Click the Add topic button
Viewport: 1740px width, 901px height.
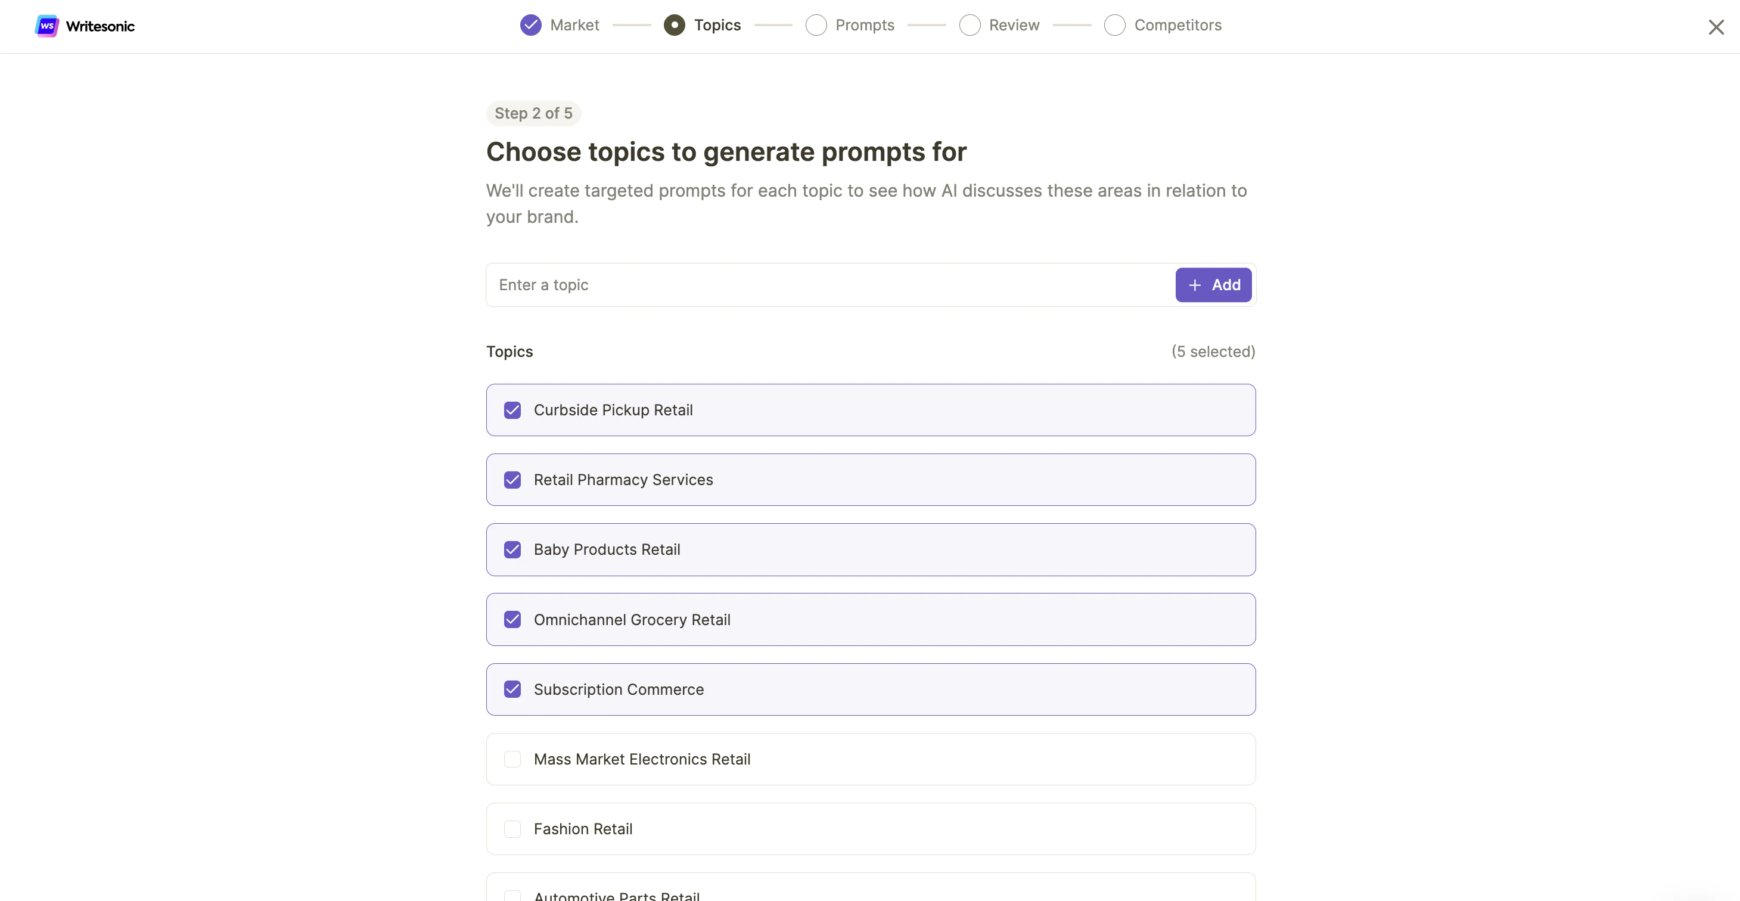pos(1213,285)
